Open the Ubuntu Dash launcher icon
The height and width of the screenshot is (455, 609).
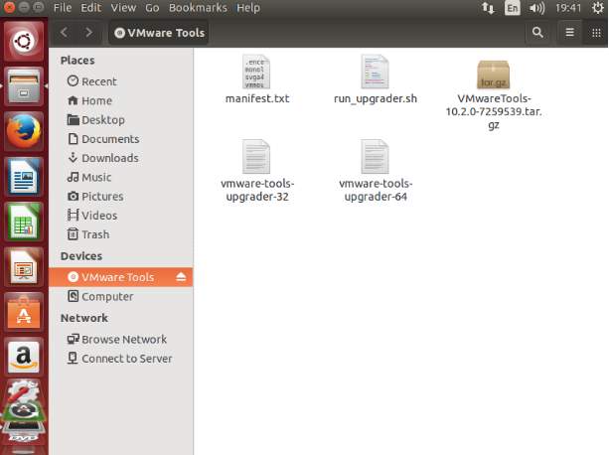pos(24,41)
